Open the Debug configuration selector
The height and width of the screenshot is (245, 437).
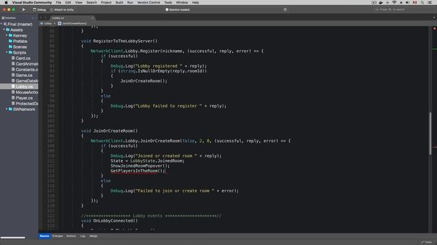(40, 10)
